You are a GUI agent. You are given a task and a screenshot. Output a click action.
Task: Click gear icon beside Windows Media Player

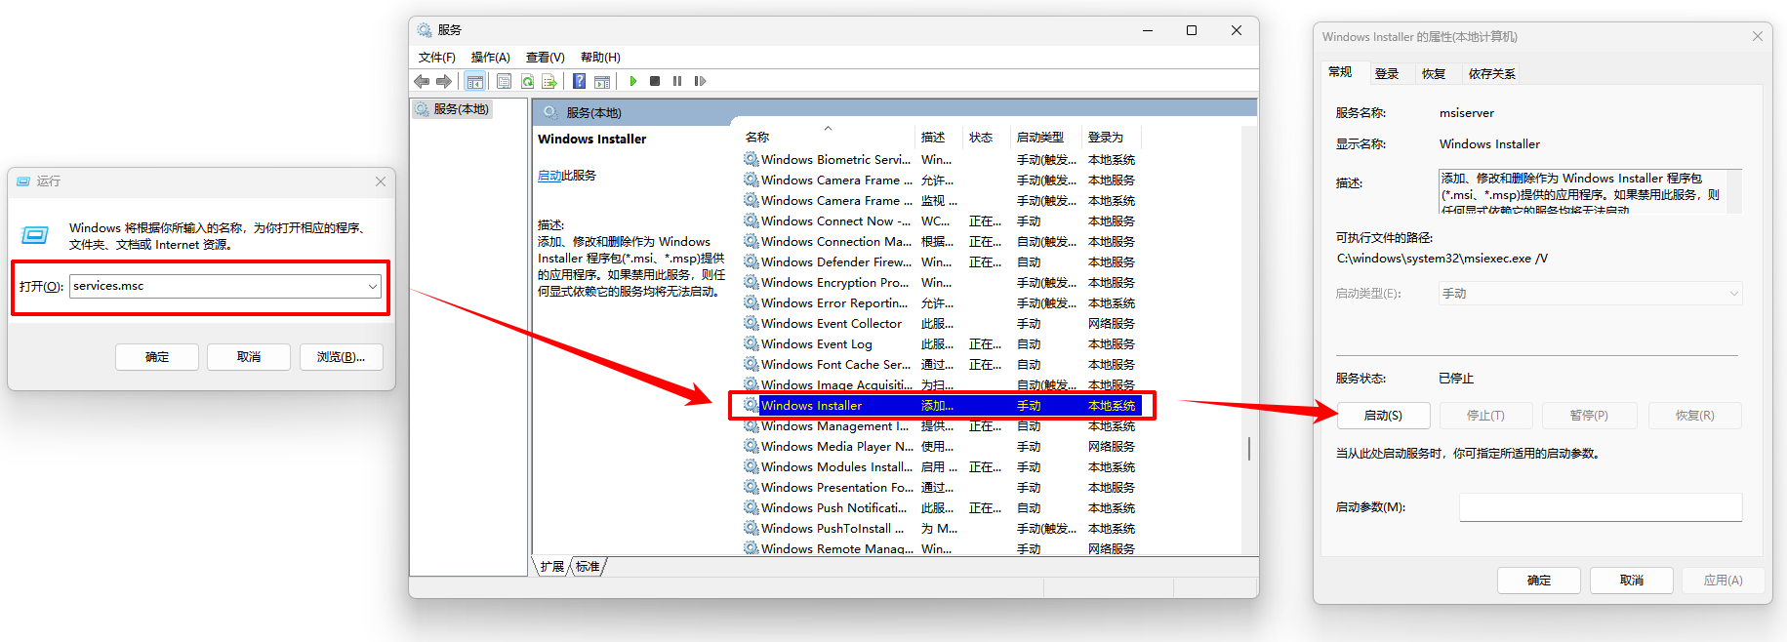click(751, 446)
